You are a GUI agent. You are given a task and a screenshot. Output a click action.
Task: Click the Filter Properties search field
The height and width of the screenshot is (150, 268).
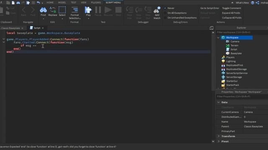pyautogui.click(x=242, y=96)
